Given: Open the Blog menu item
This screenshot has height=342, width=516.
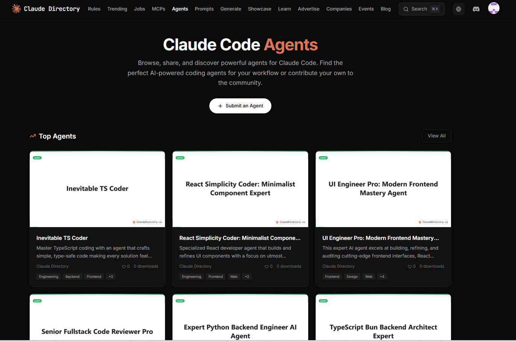Looking at the screenshot, I should [x=386, y=9].
